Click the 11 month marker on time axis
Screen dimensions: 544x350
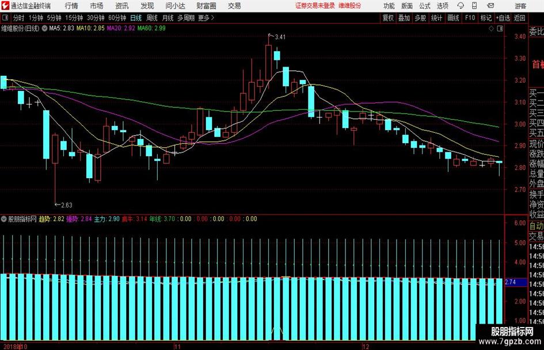pyautogui.click(x=177, y=347)
